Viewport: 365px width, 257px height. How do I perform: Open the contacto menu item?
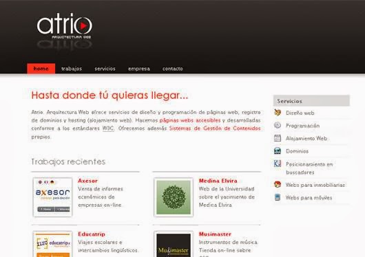173,69
